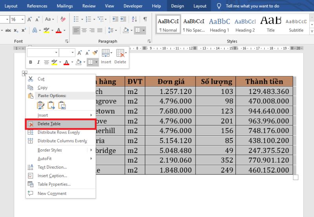
Task: Click Format Painter in mini toolbar
Action: [x=95, y=53]
